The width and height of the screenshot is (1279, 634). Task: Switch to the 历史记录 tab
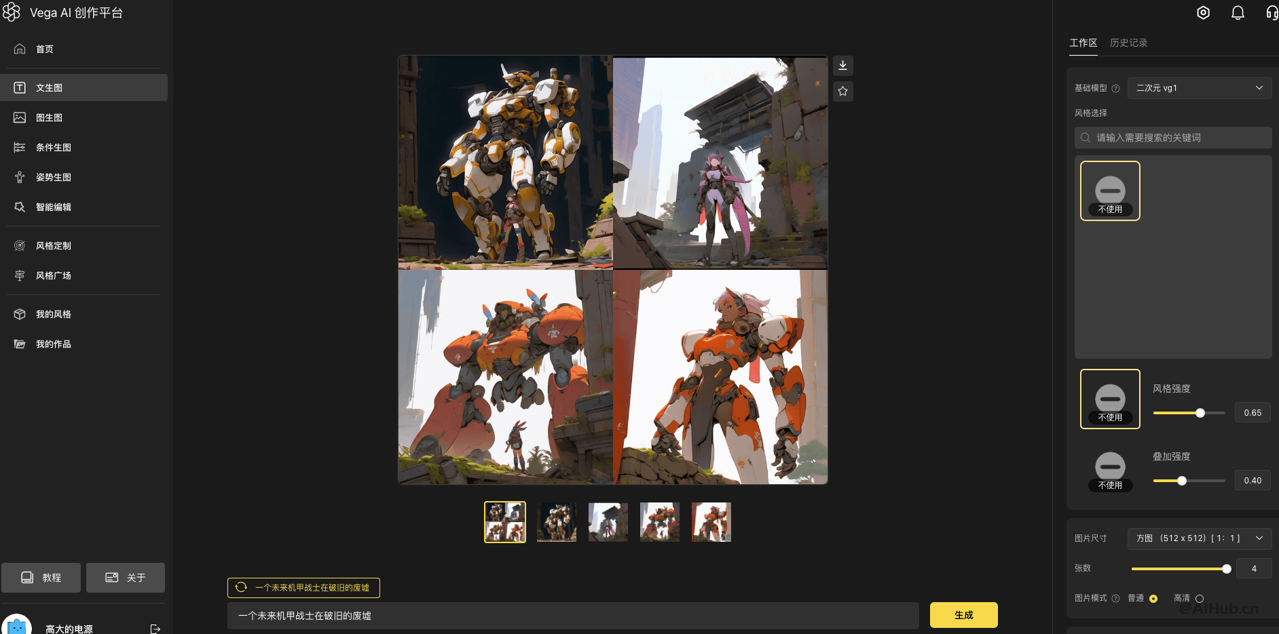click(x=1128, y=43)
